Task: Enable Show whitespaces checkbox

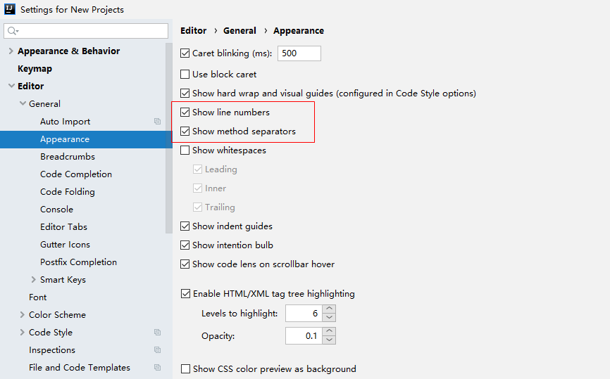Action: coord(185,150)
